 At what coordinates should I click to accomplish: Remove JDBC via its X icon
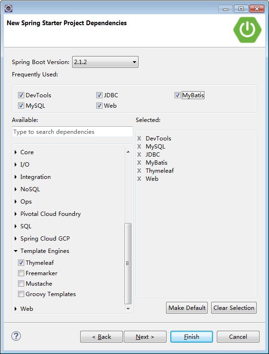(139, 154)
